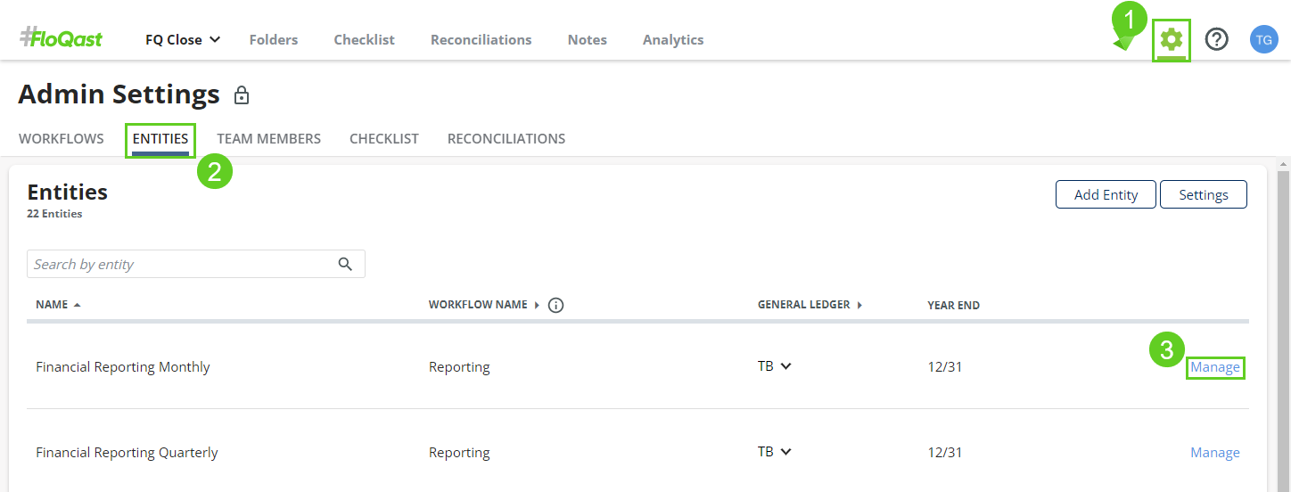Switch to the TEAM MEMBERS tab
The width and height of the screenshot is (1291, 492).
tap(269, 139)
